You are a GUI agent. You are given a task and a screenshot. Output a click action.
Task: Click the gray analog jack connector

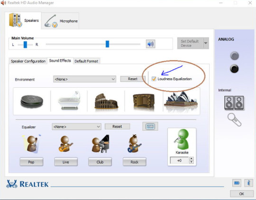coord(235,56)
